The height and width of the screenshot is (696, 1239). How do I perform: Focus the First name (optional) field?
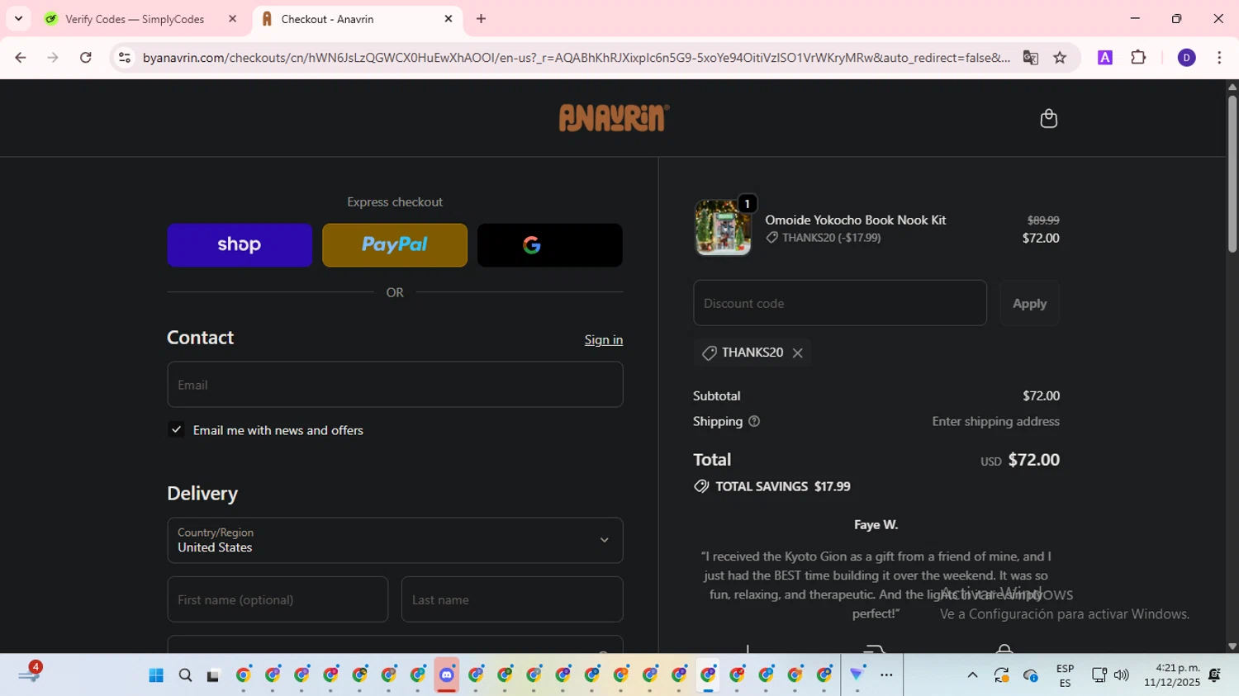point(278,599)
